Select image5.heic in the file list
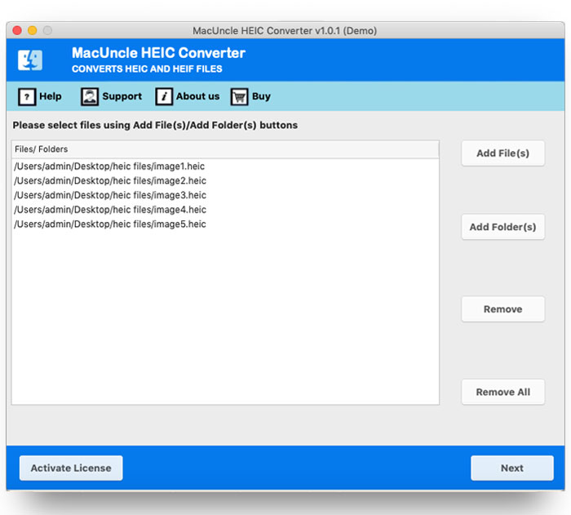The height and width of the screenshot is (515, 571). click(x=225, y=224)
